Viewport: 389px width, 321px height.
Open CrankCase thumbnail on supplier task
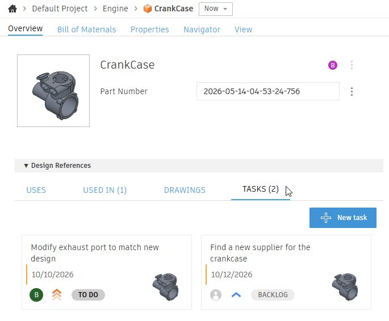345,287
